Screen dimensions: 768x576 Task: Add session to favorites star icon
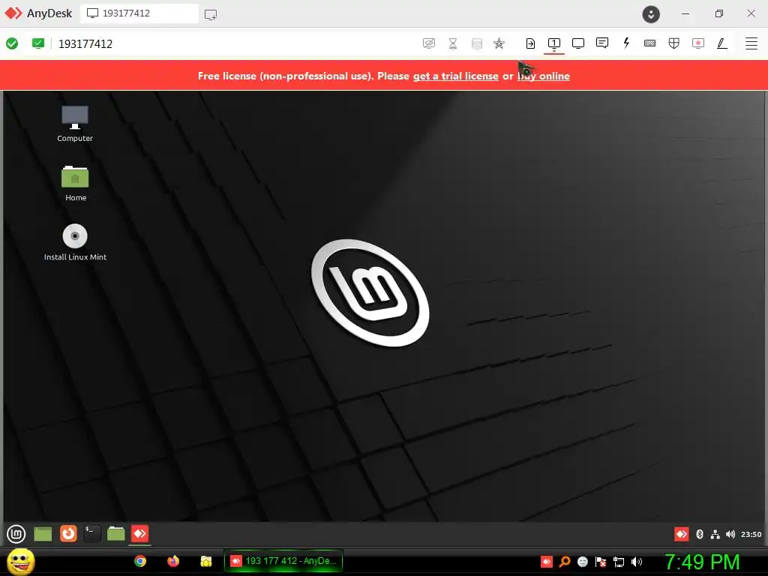(x=499, y=43)
